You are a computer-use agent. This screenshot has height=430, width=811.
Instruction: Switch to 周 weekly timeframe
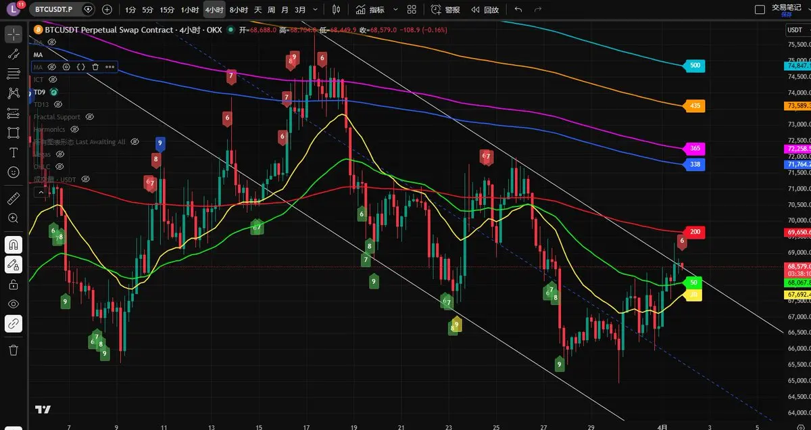point(271,9)
